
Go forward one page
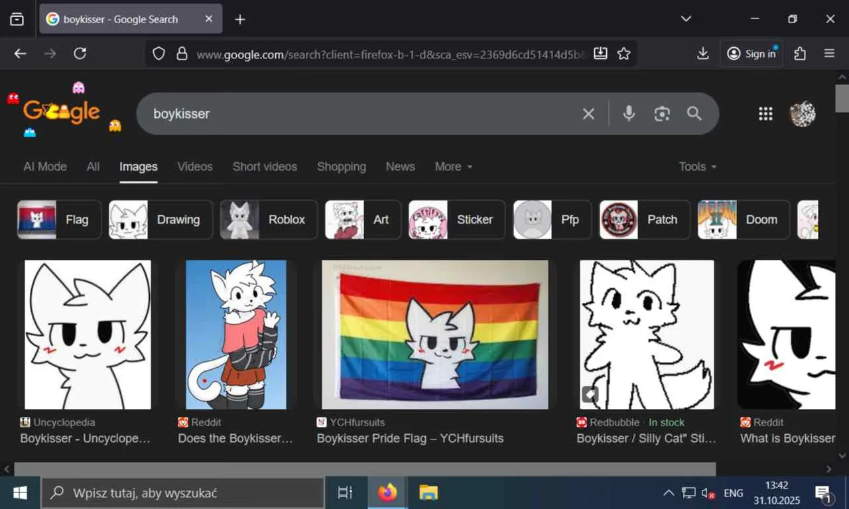(50, 54)
